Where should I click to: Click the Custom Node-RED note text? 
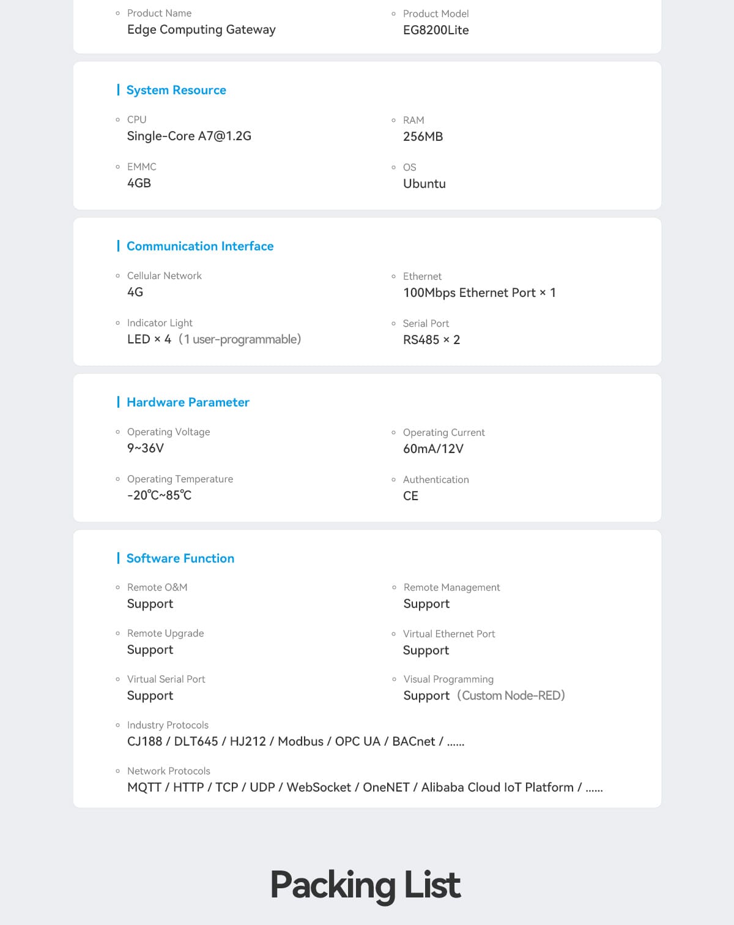[x=511, y=695]
